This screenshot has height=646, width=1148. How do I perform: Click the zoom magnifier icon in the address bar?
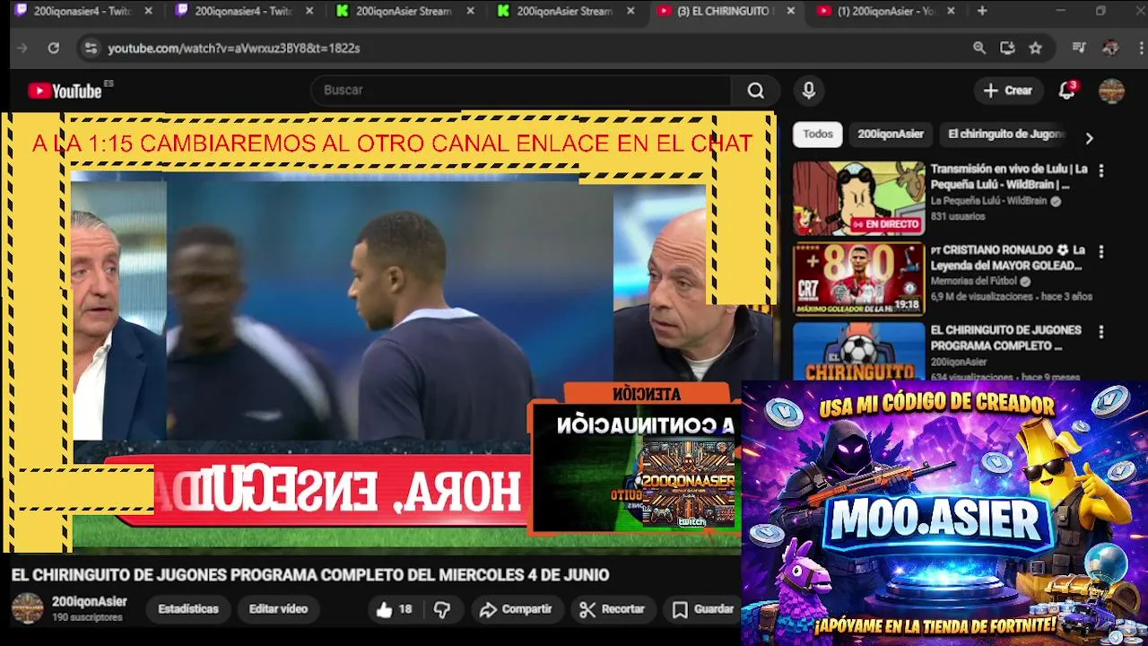[x=979, y=48]
